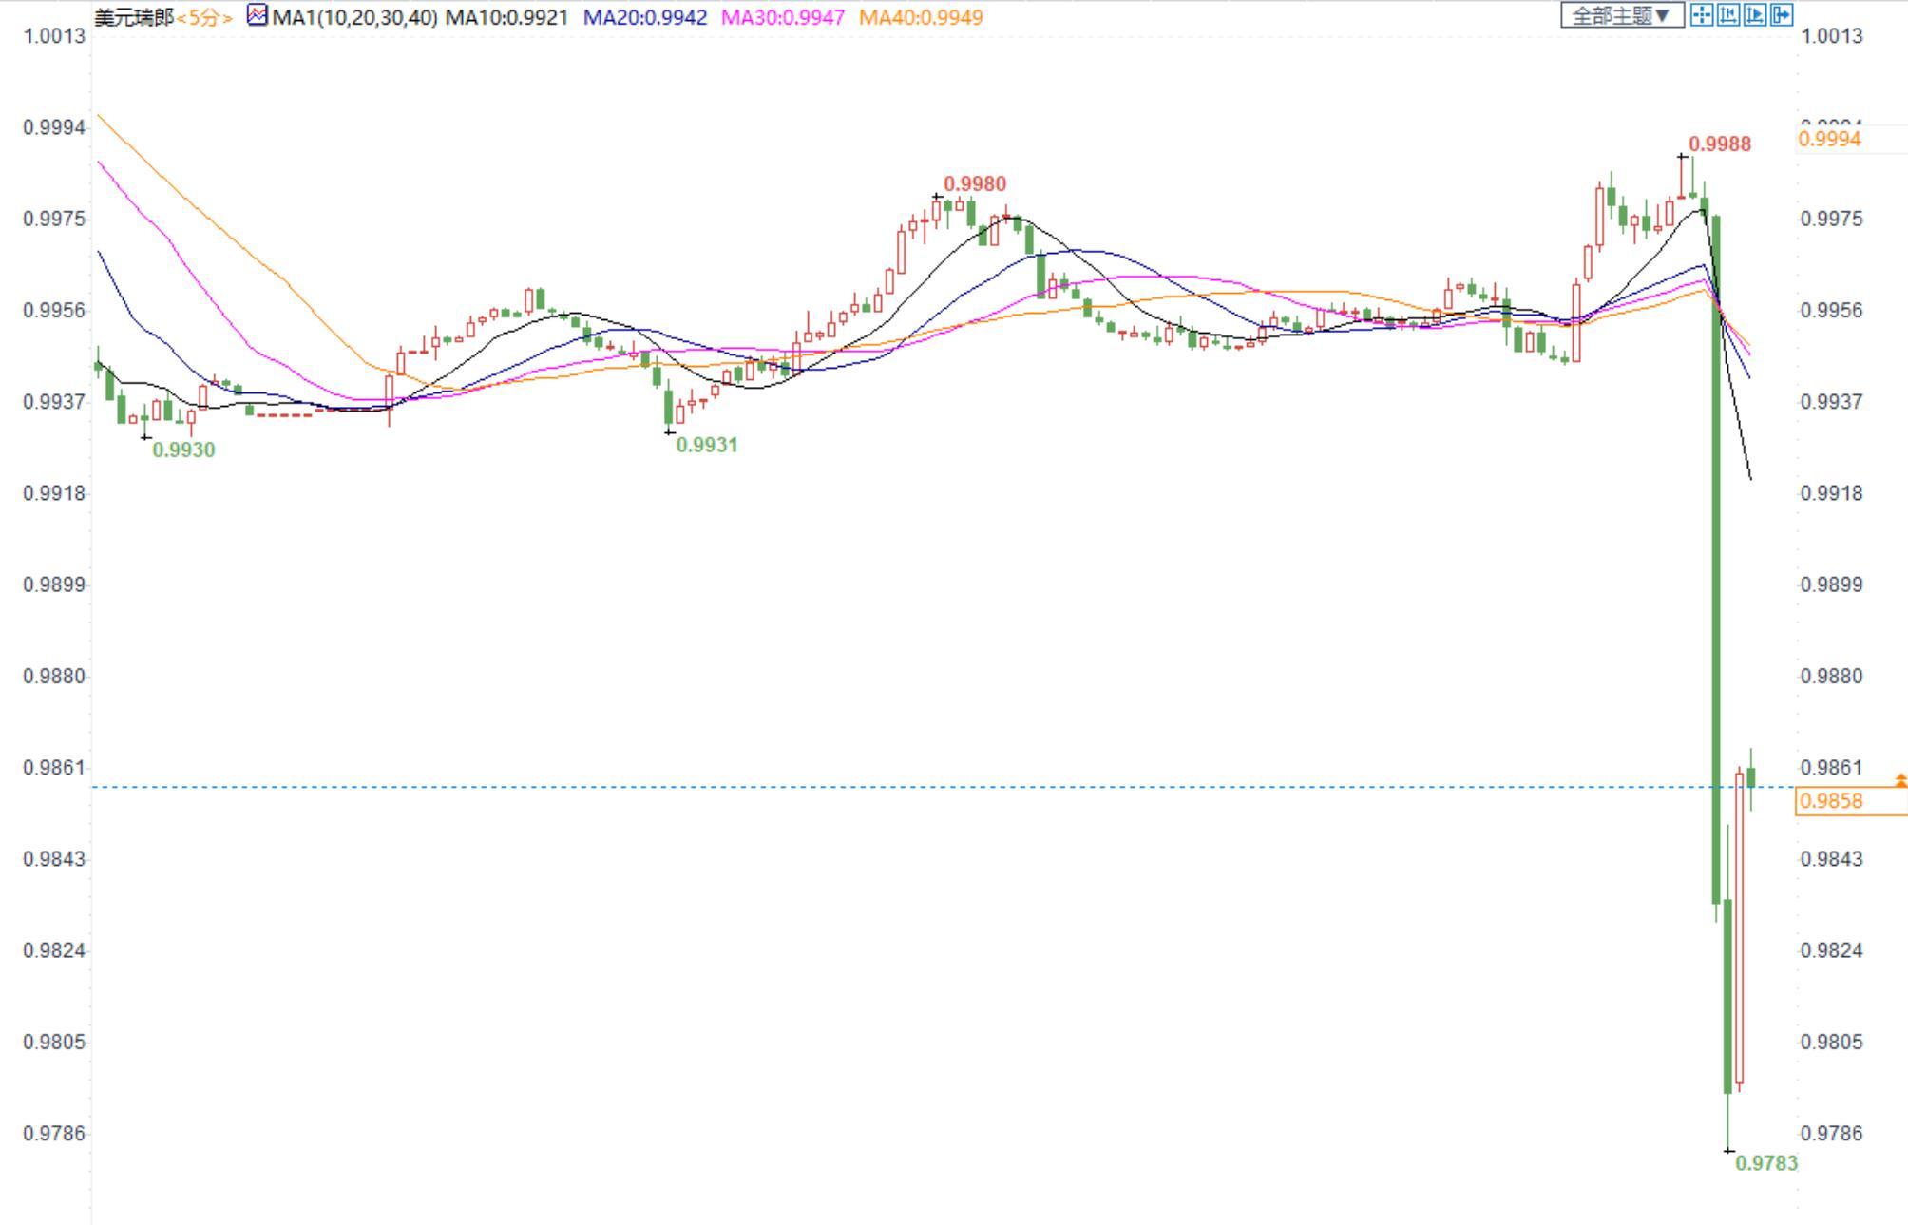Click the 0.9931 trough price label
Image resolution: width=1908 pixels, height=1225 pixels.
pos(706,445)
